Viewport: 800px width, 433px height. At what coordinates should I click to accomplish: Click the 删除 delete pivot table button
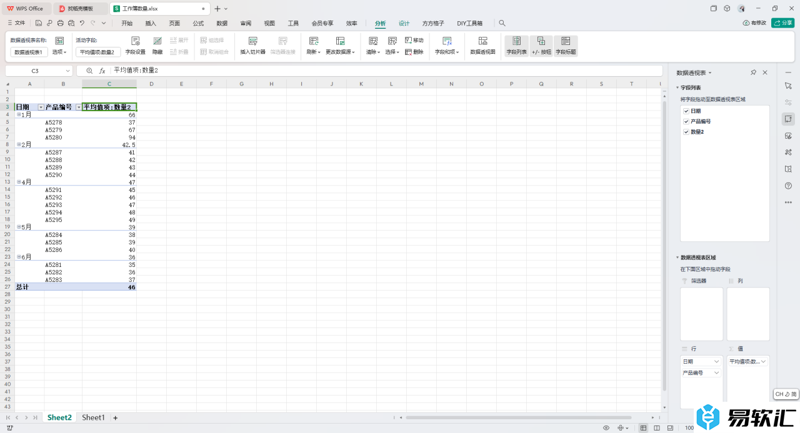point(414,52)
